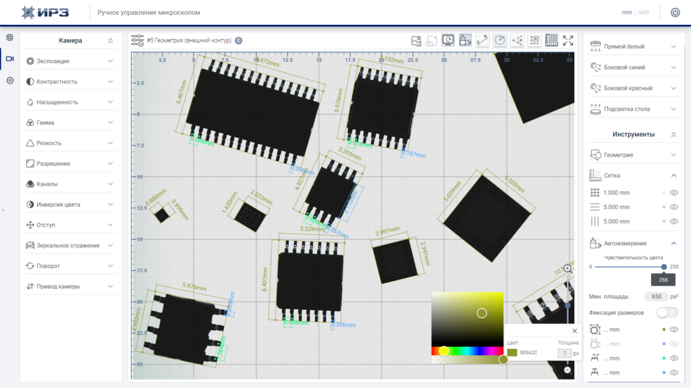Select the angle measurement tool
Image resolution: width=691 pixels, height=388 pixels.
tap(517, 40)
